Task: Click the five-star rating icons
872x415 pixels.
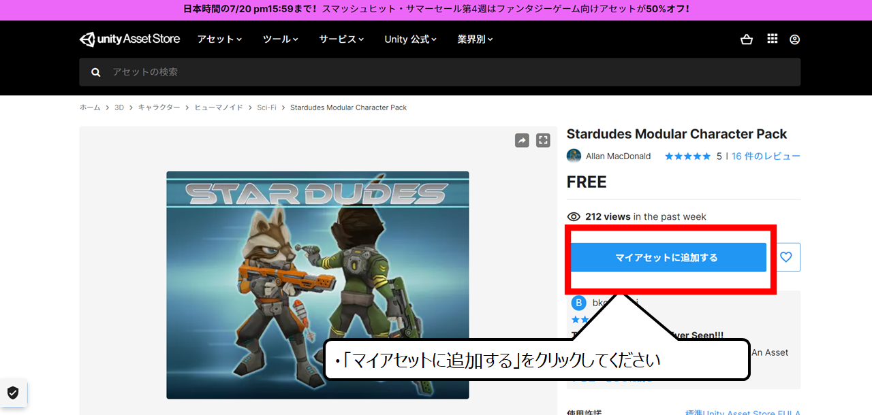Action: (687, 156)
